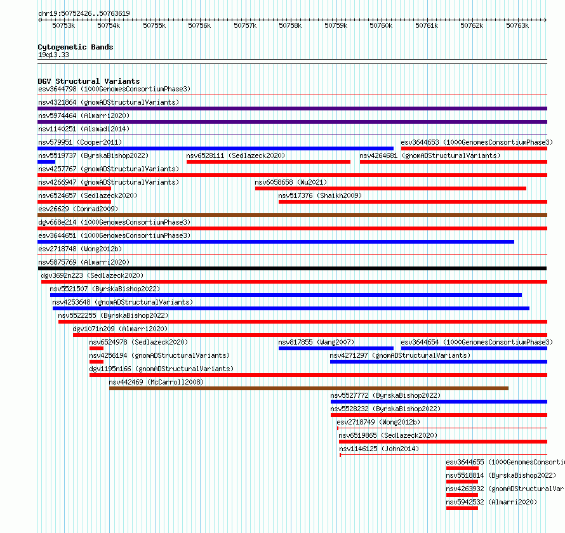Click the Cytogenetic Bands track title
The width and height of the screenshot is (565, 533).
coord(76,47)
